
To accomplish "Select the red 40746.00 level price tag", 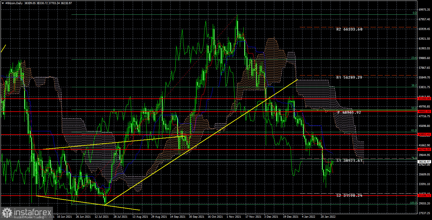I will pos(424,150).
